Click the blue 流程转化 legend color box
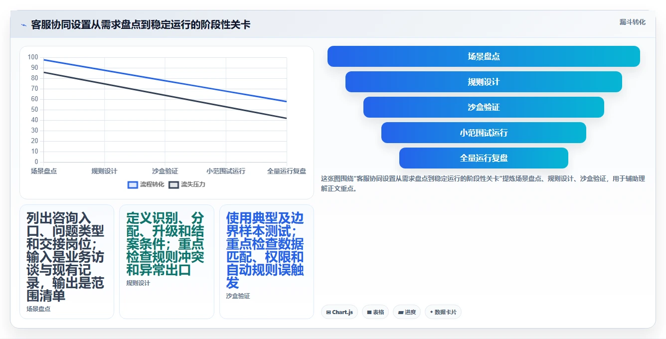Viewport: 666px width, 339px height. tap(133, 184)
